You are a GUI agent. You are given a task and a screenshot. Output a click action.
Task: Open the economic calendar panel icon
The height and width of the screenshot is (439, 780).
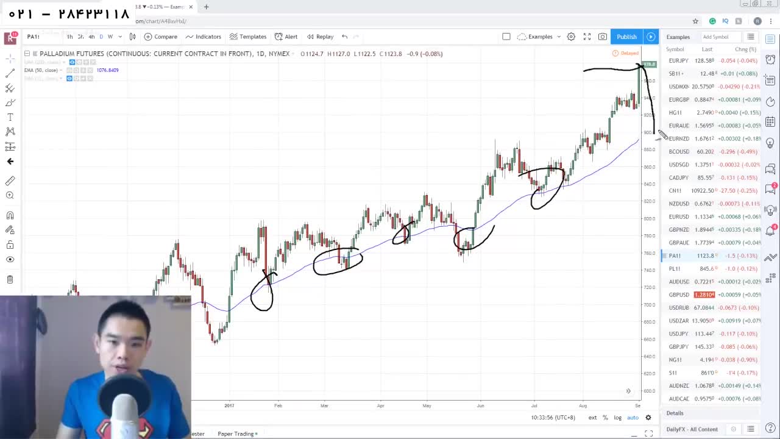771,121
